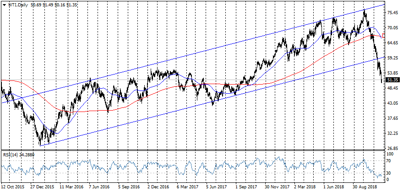
Task: Click the RSI scale value 100
Action: click(x=391, y=155)
